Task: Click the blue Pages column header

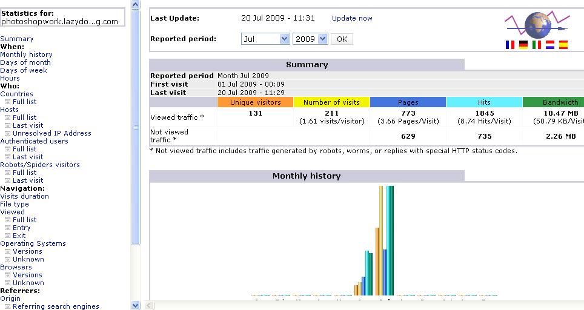Action: (x=408, y=102)
